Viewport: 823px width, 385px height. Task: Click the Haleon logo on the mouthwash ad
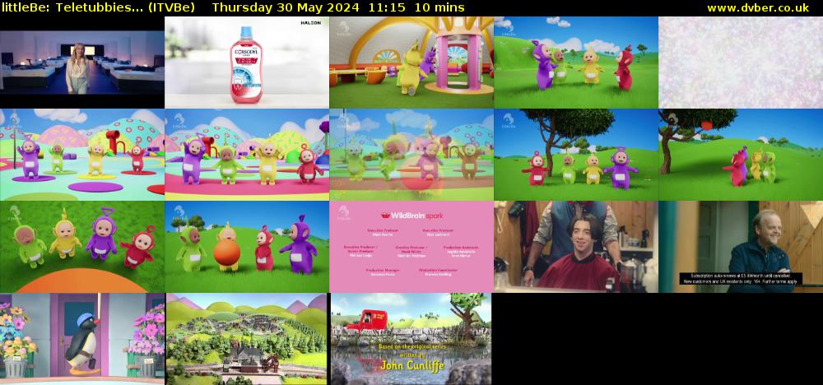coord(311,23)
